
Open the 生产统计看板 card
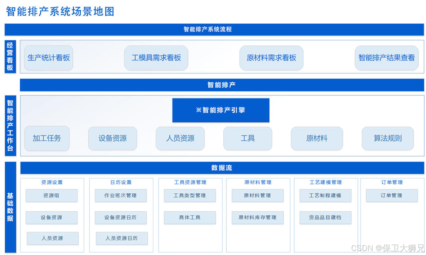(49, 58)
